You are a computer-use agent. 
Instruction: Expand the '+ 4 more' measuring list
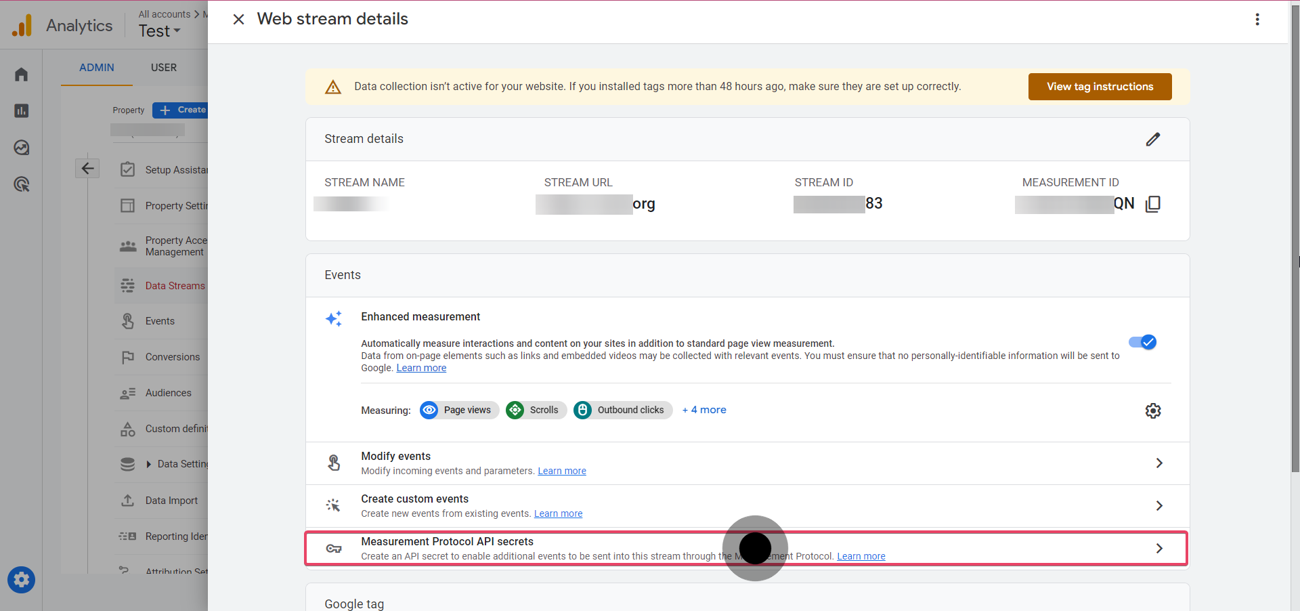[x=704, y=410]
